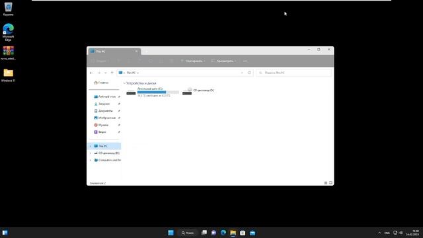Open the Sort menu in Explorer toolbar
Image resolution: width=423 pixels, height=238 pixels.
193,61
